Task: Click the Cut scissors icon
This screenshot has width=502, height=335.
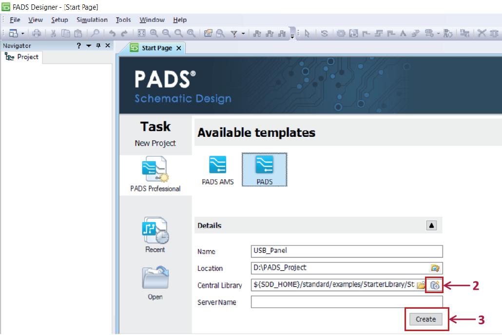Action: pos(53,33)
